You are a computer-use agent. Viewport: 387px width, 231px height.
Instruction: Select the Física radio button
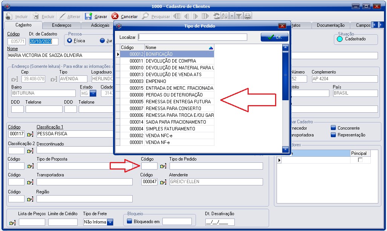click(x=70, y=41)
